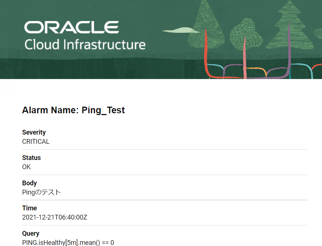Click the Cloud Infrastructure banner text

coord(85,44)
